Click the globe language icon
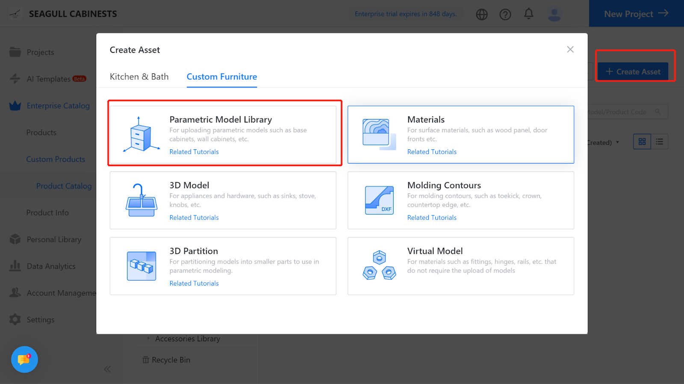 482,15
